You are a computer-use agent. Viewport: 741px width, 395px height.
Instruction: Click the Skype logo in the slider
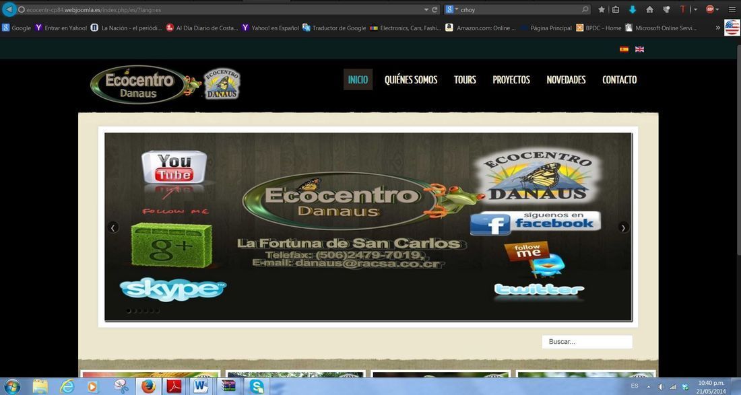(173, 289)
